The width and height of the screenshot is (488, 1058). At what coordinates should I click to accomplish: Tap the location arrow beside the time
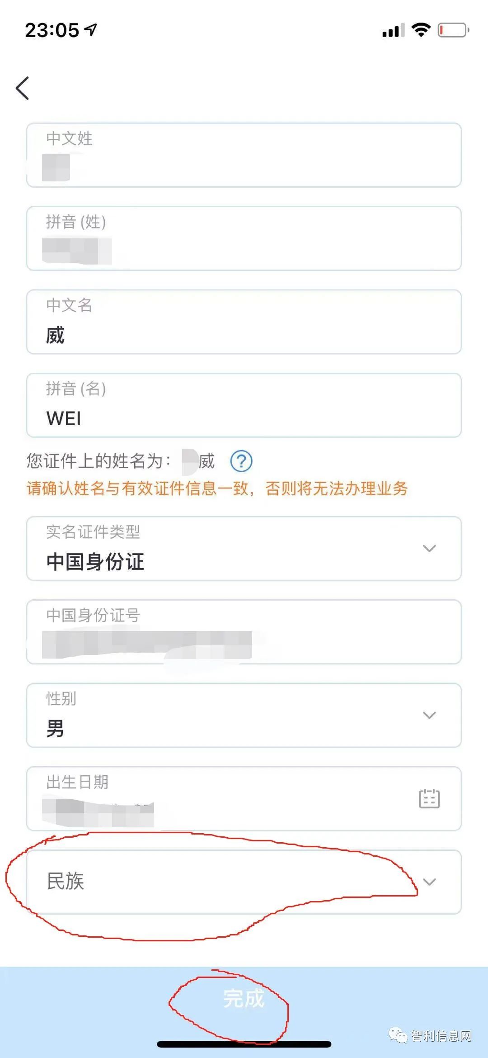[91, 30]
